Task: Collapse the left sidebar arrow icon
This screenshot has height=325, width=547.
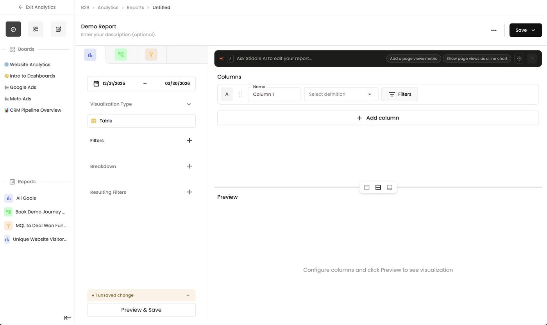Action: 67,318
